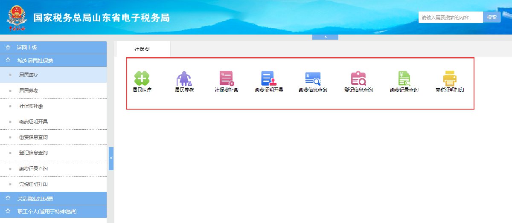This screenshot has height=223, width=512.
Task: Collapse the 城乡居民社保费 section
Action: 53,61
